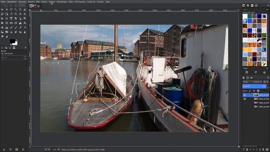Close the open image tab
The width and height of the screenshot is (270, 152).
coord(38,6)
